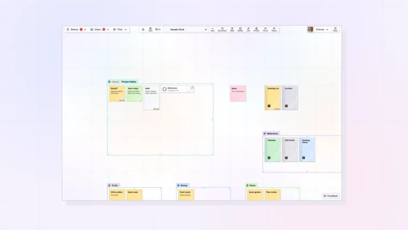This screenshot has width=408, height=230.
Task: Click the Feedback button
Action: coord(331,196)
